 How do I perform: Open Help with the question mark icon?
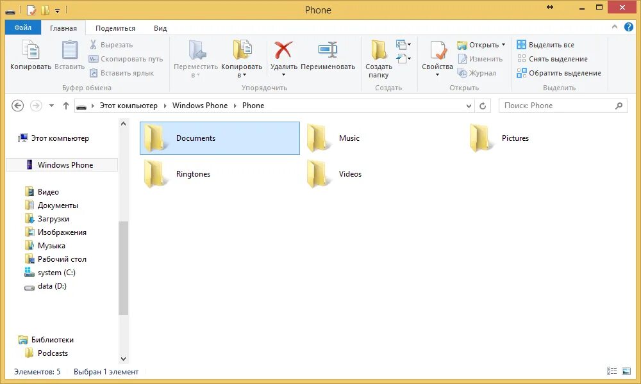629,27
